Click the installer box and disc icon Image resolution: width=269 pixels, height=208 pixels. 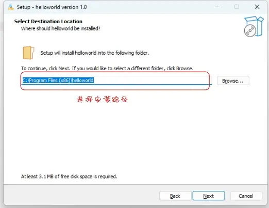click(254, 26)
